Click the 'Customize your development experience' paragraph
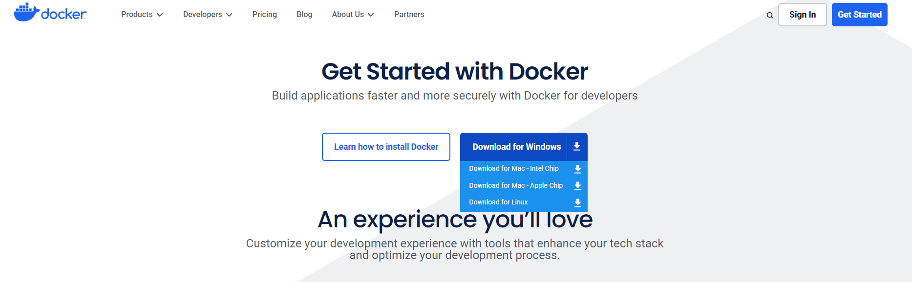 tap(455, 249)
